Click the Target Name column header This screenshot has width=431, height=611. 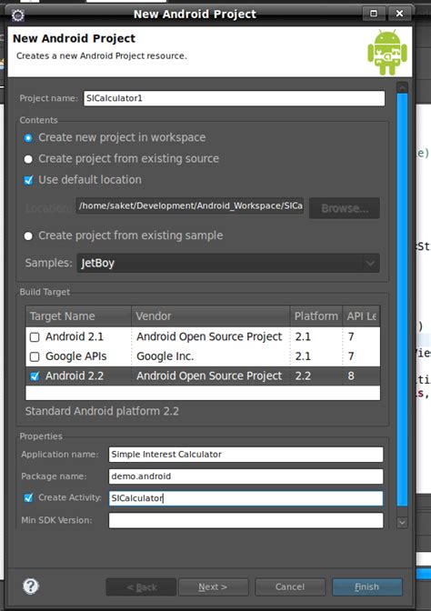(x=78, y=316)
